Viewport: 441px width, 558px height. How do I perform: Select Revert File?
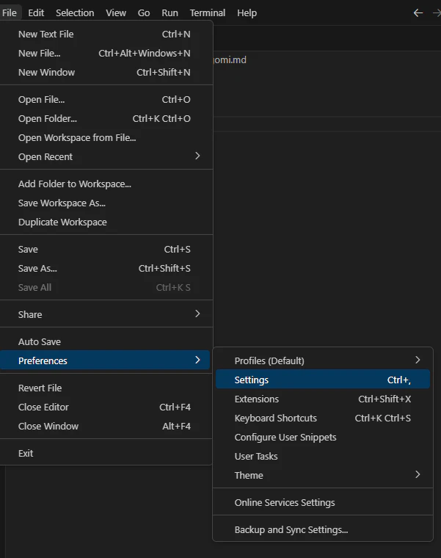tap(106, 388)
